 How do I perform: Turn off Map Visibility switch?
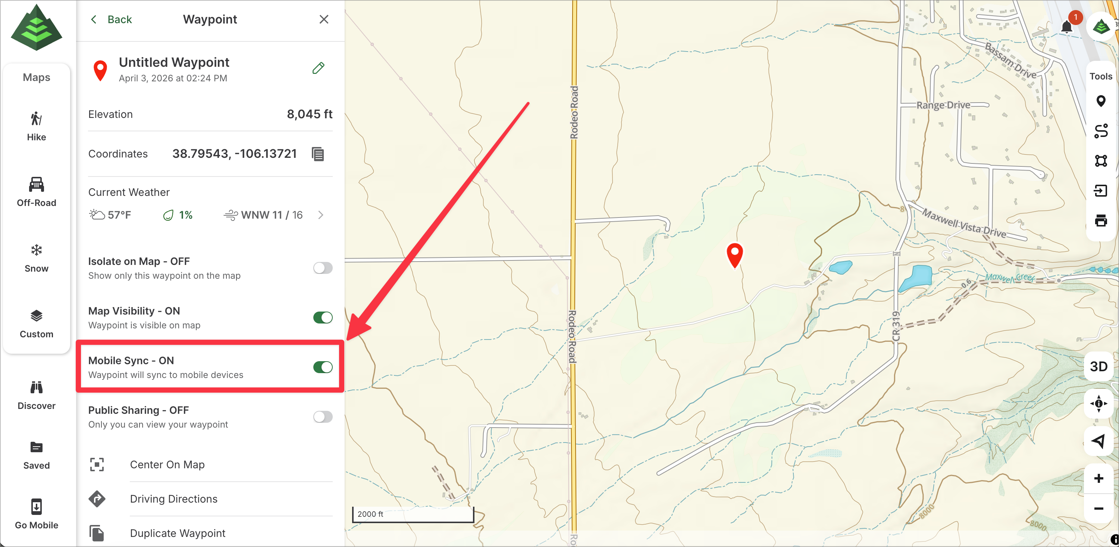(x=322, y=318)
